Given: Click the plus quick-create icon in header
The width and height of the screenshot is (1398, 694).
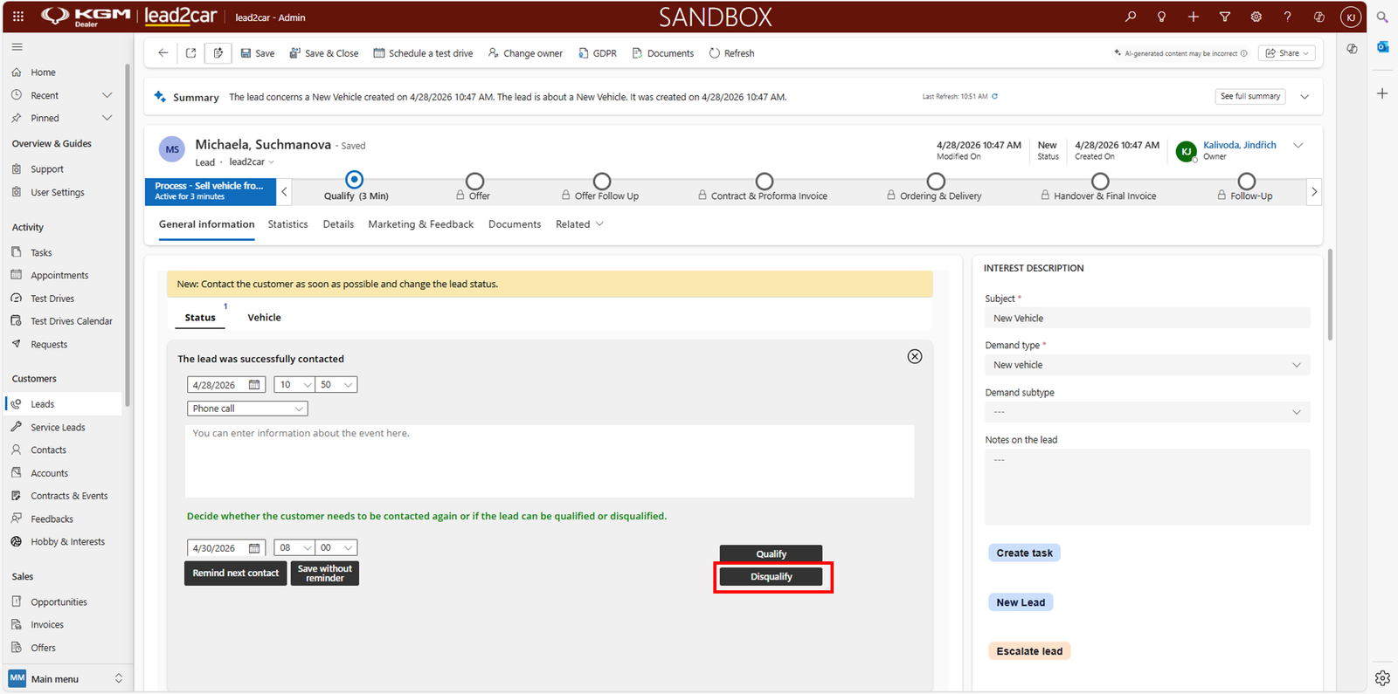Looking at the screenshot, I should tap(1193, 17).
